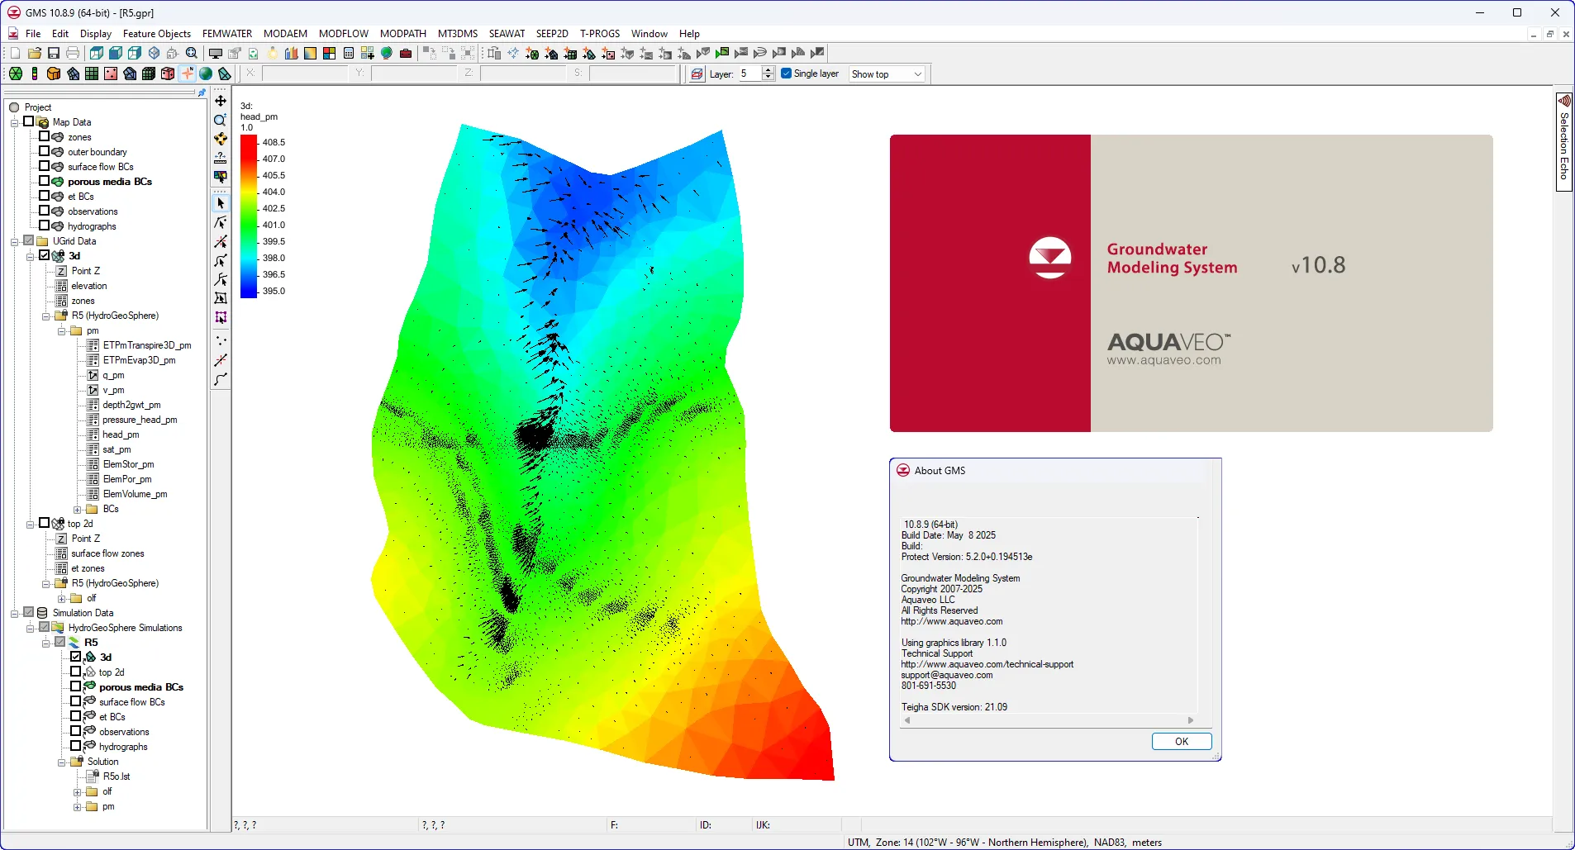Select the head_pm dataset
The height and width of the screenshot is (850, 1575).
point(121,434)
